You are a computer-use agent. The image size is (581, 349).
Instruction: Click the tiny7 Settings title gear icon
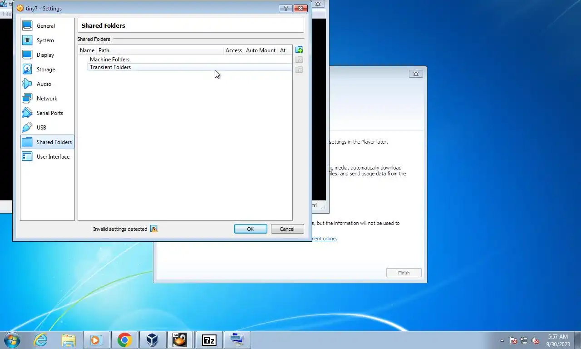click(20, 8)
